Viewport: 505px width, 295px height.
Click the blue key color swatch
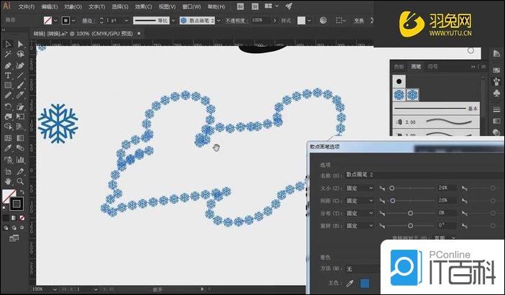pos(365,284)
